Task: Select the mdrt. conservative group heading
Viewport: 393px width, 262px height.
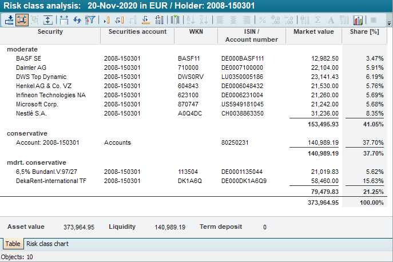Action: click(37, 162)
